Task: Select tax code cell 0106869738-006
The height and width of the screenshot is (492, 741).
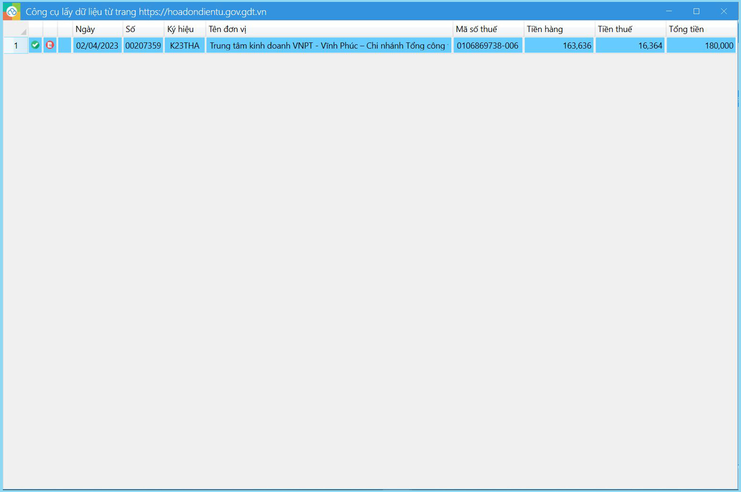Action: [x=488, y=46]
